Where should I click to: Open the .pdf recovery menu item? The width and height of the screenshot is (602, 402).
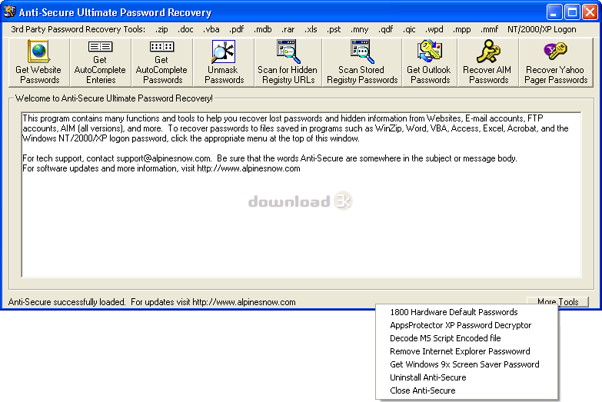click(x=236, y=29)
